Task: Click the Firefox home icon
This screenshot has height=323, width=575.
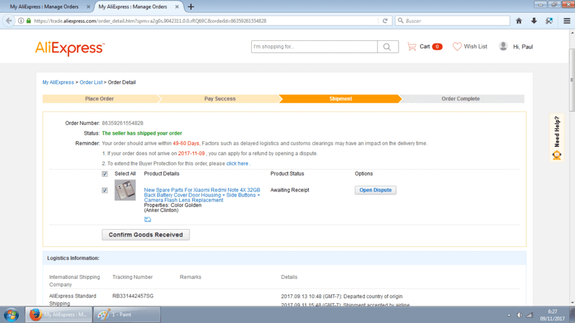Action: click(x=519, y=21)
